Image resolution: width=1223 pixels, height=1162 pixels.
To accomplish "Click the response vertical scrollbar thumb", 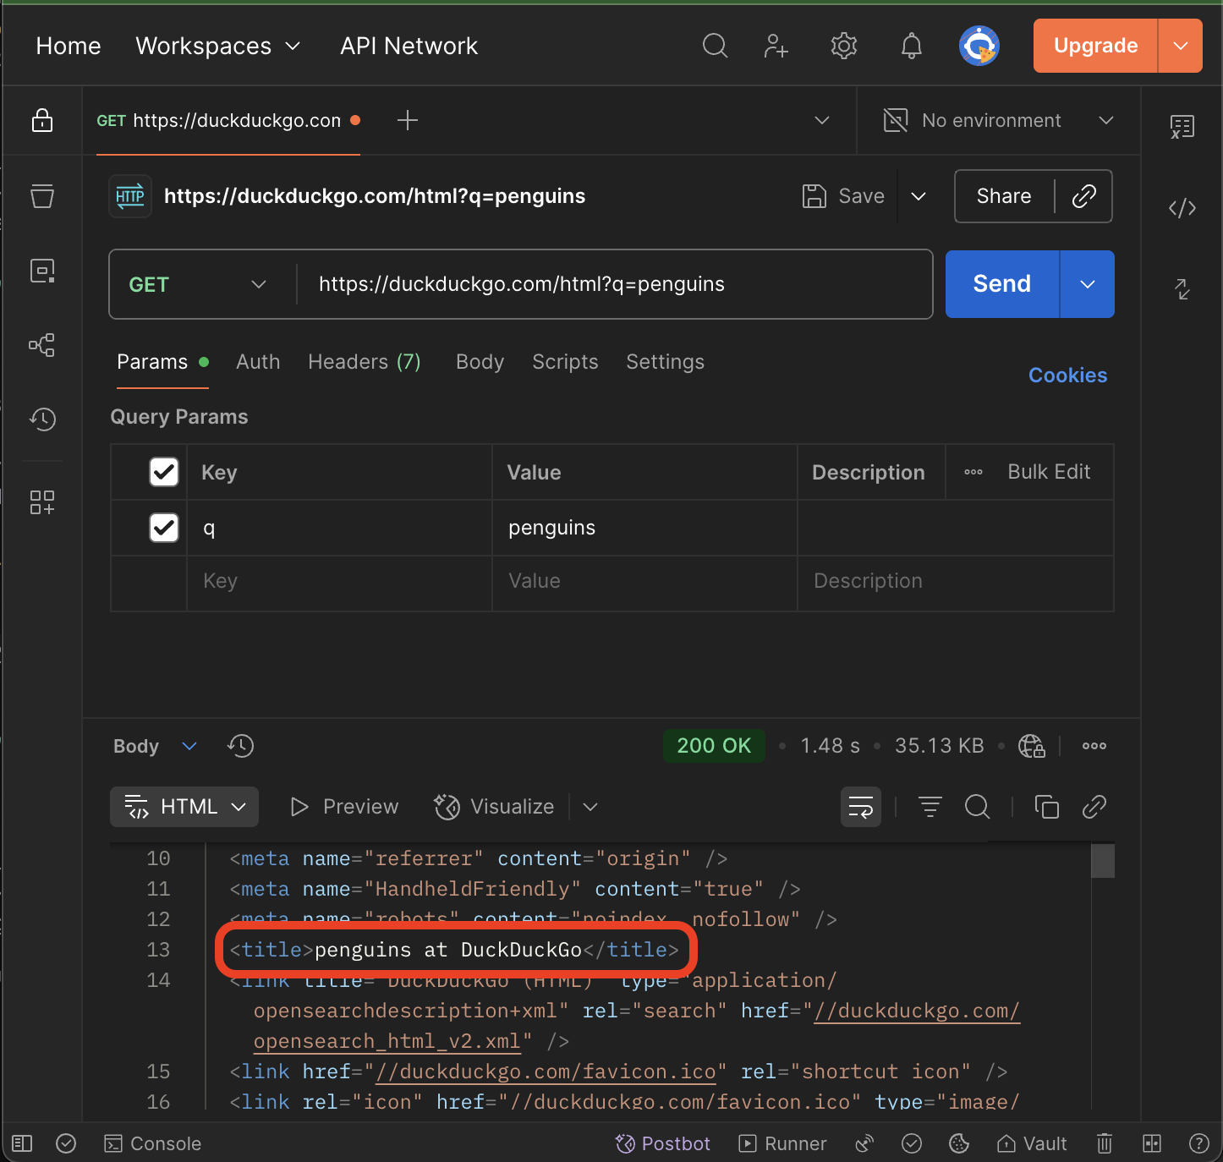I will pyautogui.click(x=1103, y=861).
